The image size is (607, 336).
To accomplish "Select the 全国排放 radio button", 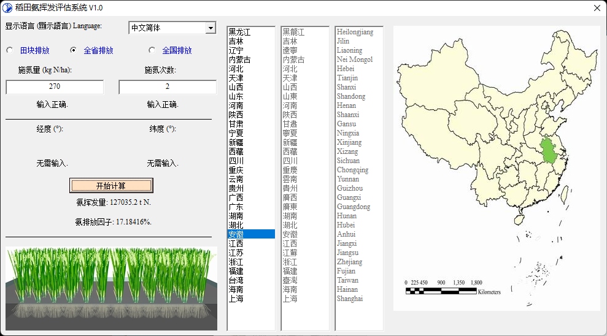I will pos(152,50).
